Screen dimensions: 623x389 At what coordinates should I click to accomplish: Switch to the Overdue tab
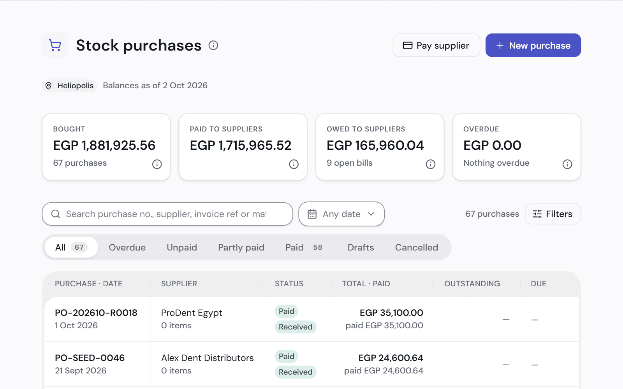[127, 247]
